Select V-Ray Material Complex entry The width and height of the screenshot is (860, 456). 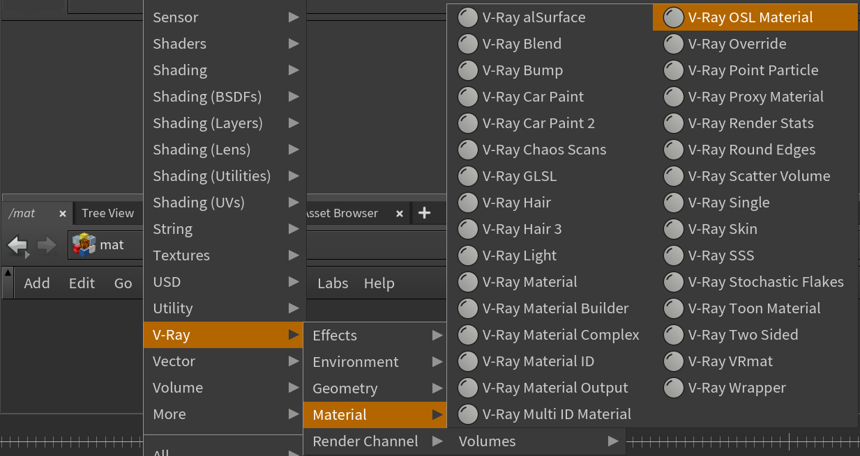pyautogui.click(x=550, y=335)
